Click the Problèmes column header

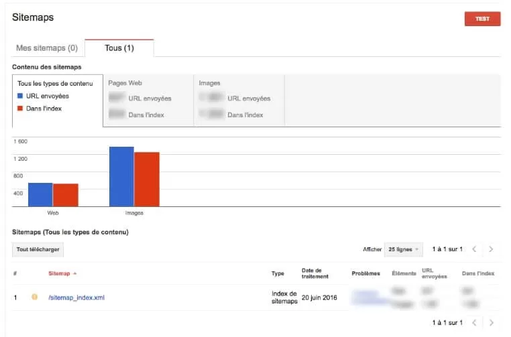coord(365,273)
